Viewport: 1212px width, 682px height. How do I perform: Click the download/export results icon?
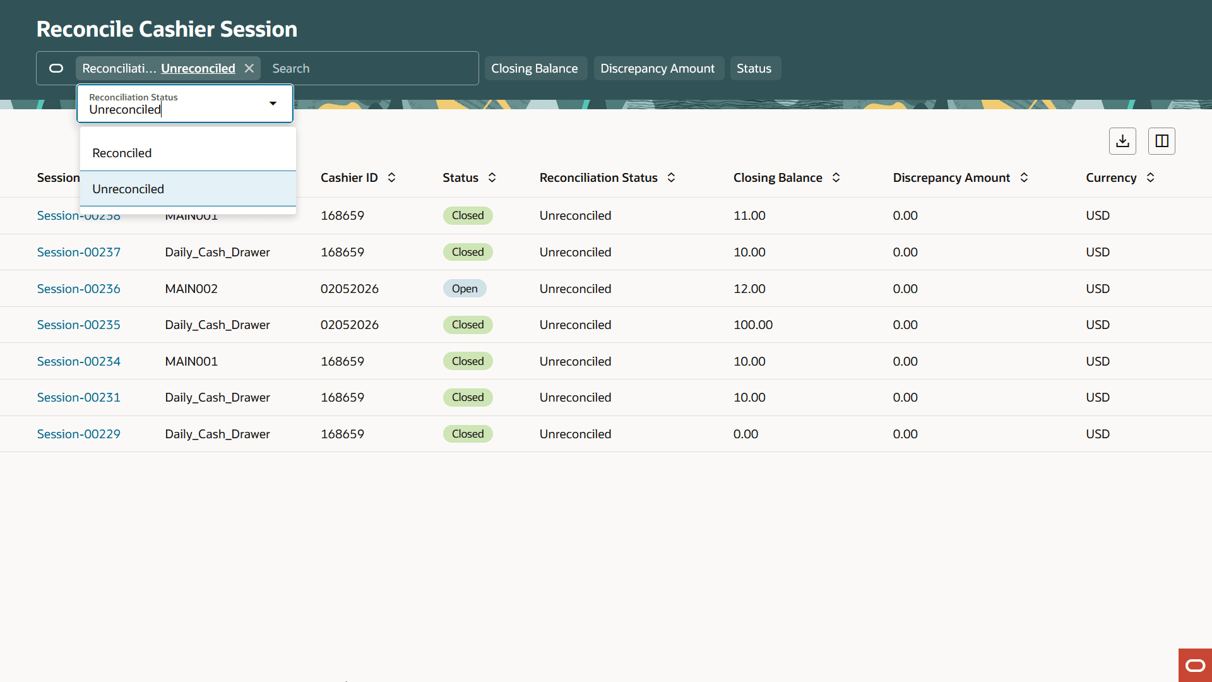click(1122, 141)
